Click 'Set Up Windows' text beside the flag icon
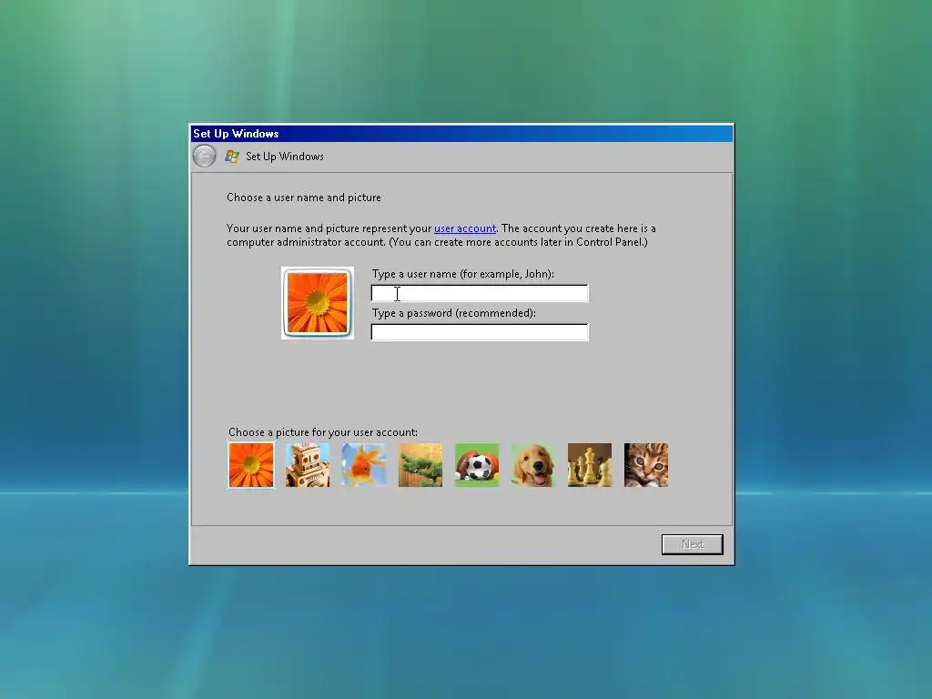Screen dimensions: 932x699 pyautogui.click(x=285, y=157)
